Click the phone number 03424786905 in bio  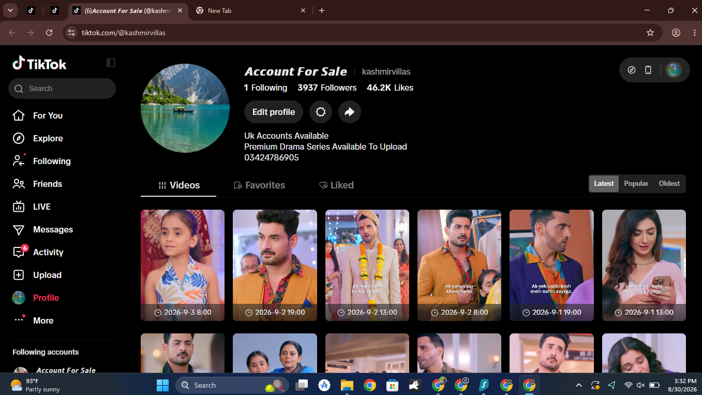[272, 157]
